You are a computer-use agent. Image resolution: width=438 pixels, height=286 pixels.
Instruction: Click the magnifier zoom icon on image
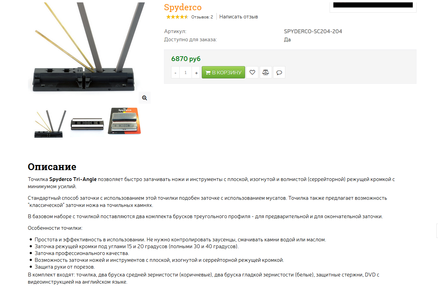click(x=145, y=98)
